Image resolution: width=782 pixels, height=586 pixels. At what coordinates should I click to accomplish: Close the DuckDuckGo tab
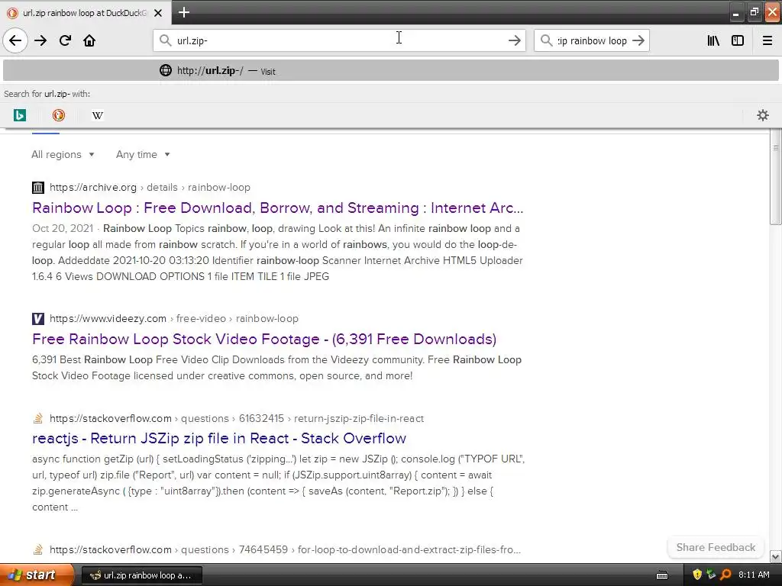[x=158, y=13]
